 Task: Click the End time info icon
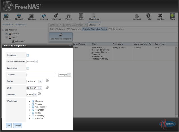click(47, 87)
